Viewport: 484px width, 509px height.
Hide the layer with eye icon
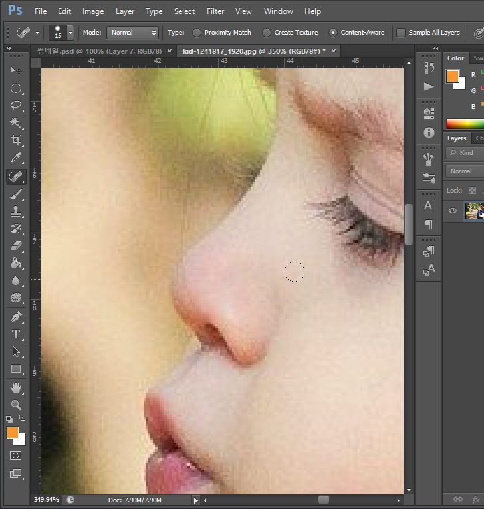click(453, 211)
